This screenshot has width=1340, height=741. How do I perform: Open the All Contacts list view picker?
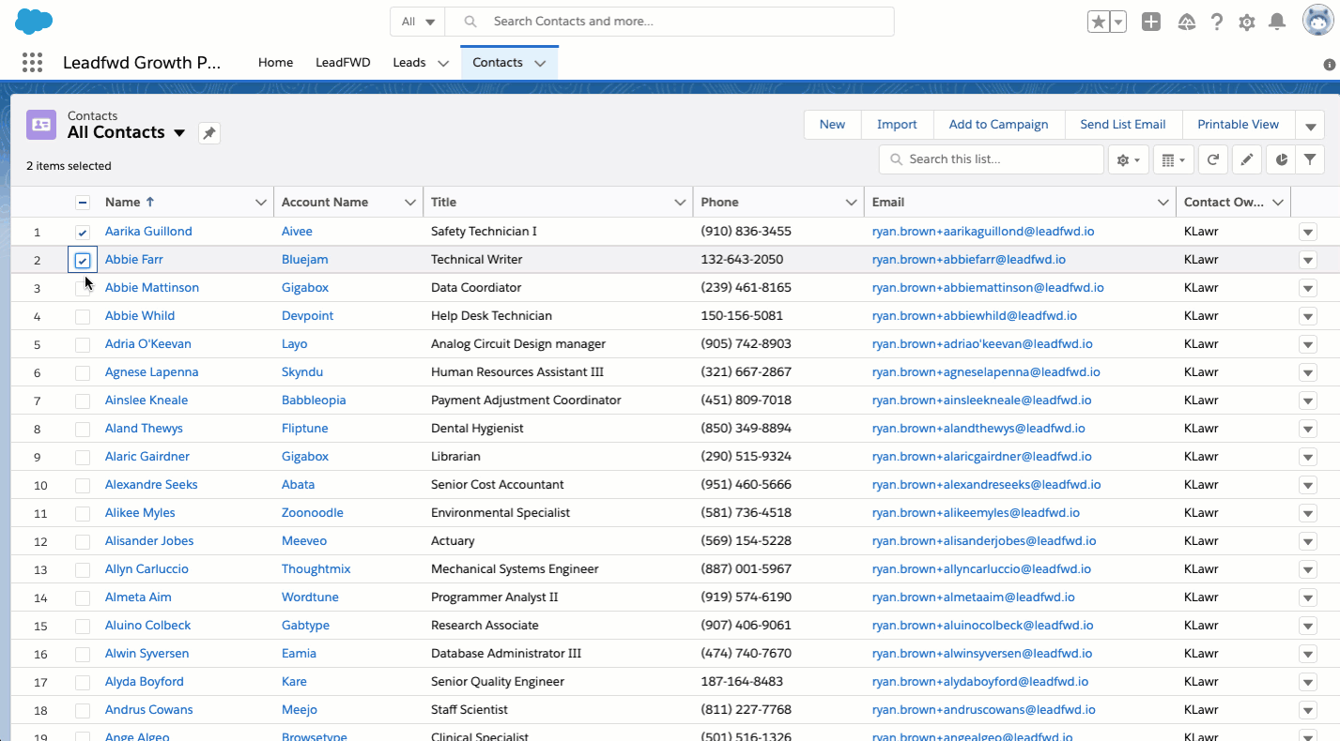(x=179, y=133)
